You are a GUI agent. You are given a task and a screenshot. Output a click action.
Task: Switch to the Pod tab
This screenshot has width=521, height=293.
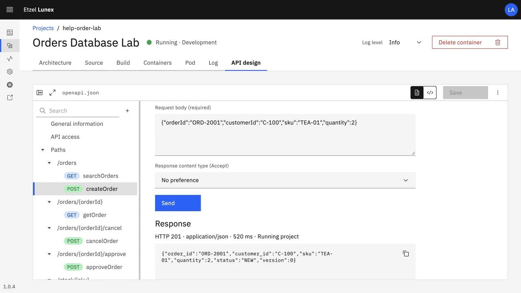click(190, 63)
